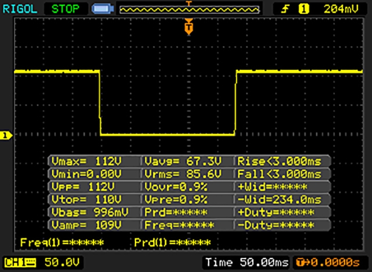Click the Vovr=0.9% measurement

click(176, 187)
